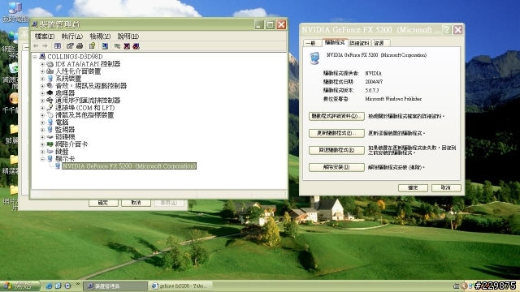Click 取消 in the dialog behind Device Manager
520x292 pixels.
tap(136, 203)
